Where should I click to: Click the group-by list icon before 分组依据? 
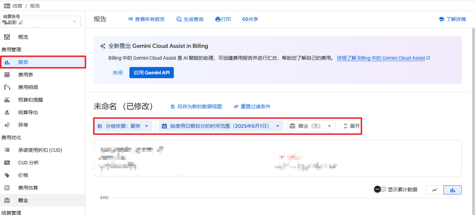coord(99,126)
